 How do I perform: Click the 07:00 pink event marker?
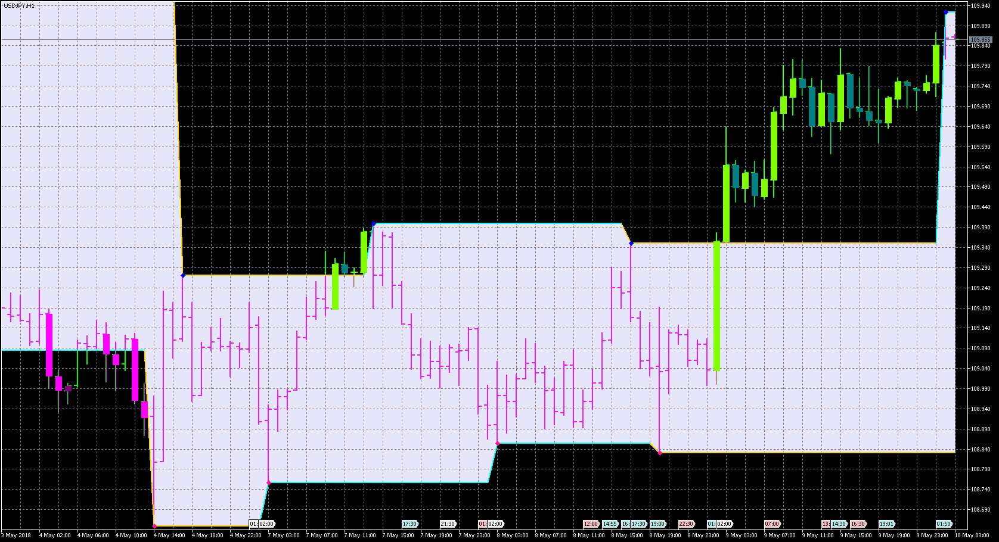(x=772, y=524)
